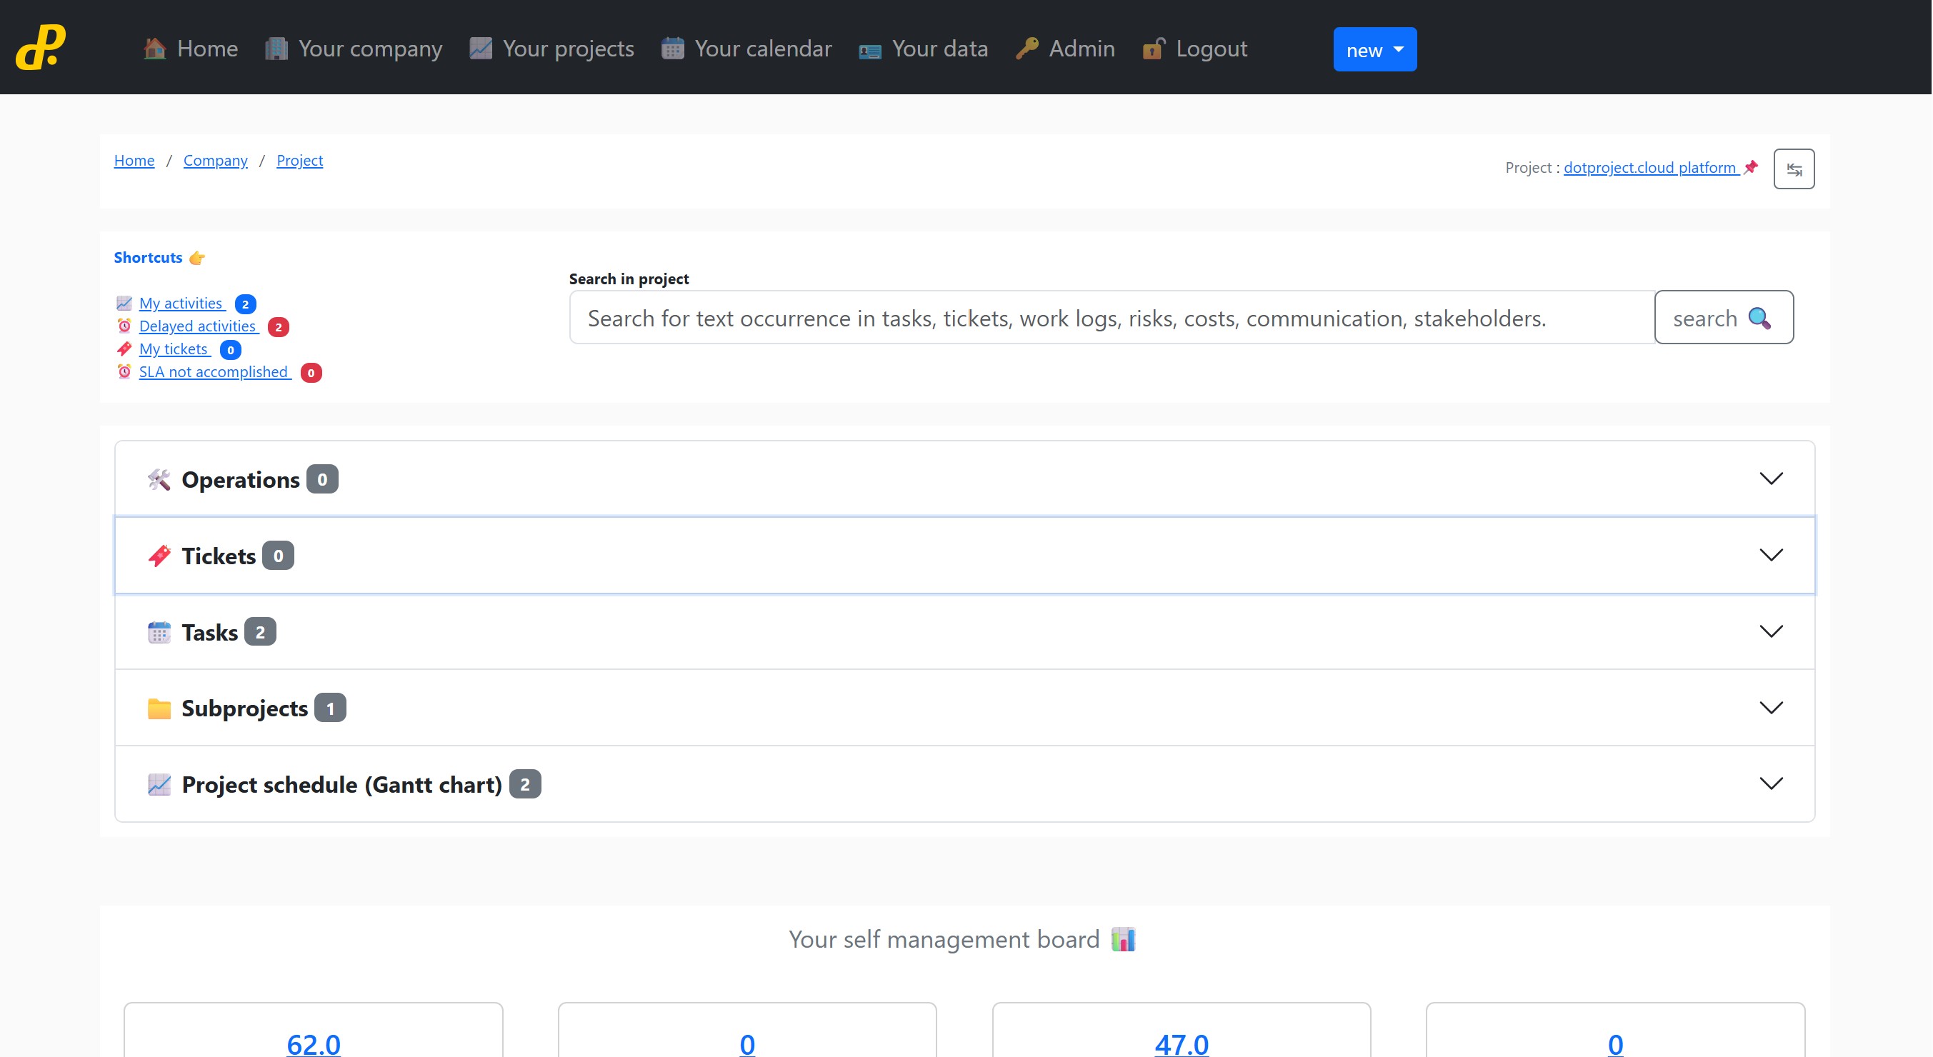Click the Company breadcrumb link

(x=214, y=160)
